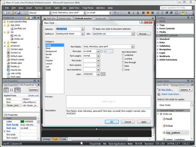Open the font-weight dropdown
This screenshot has width=196, height=147.
point(98,56)
